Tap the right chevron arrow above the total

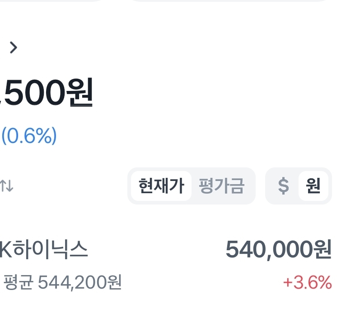14,47
